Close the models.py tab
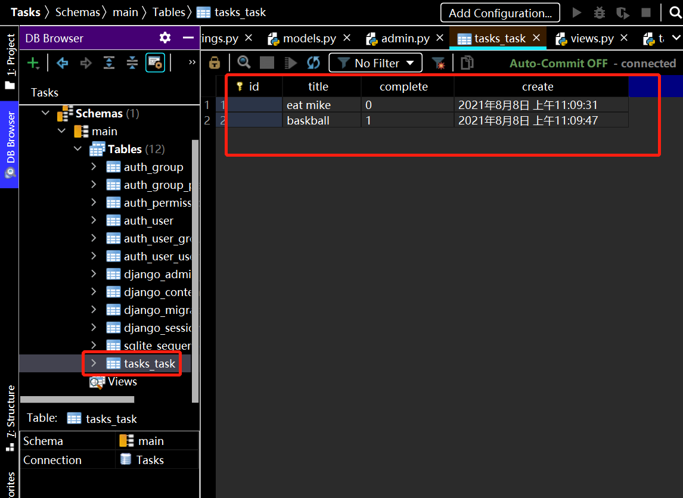683x498 pixels. 347,38
